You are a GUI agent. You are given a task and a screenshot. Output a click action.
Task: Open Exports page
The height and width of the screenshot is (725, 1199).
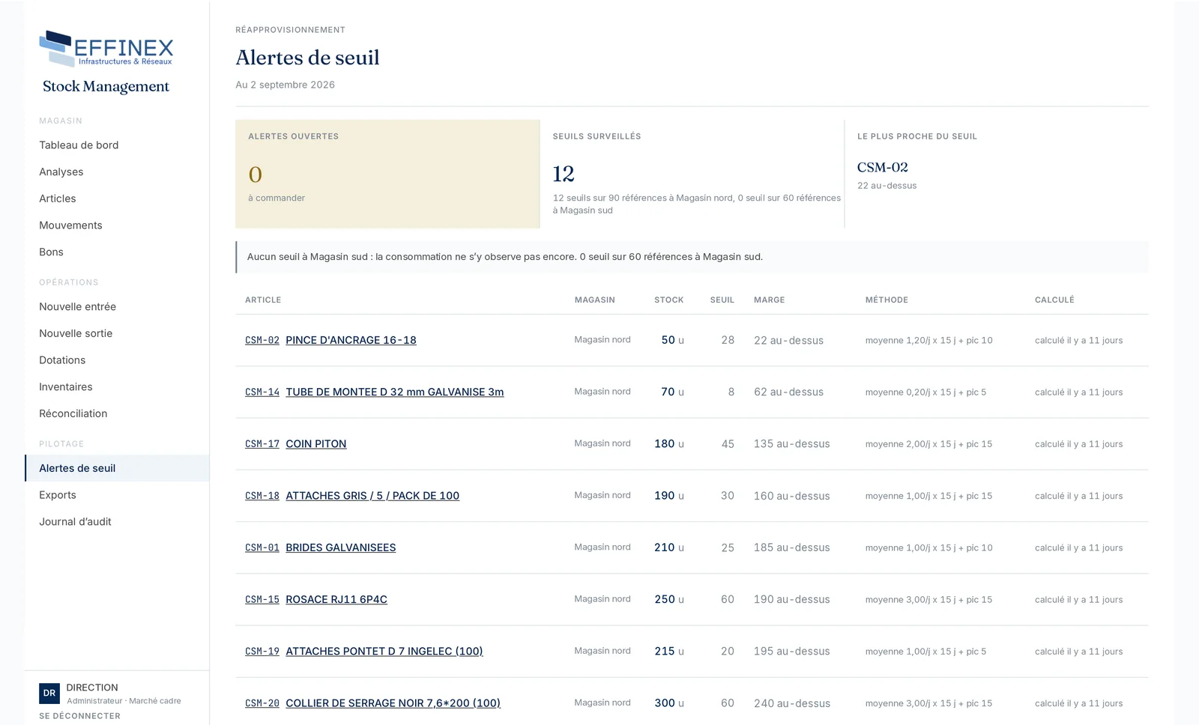(x=58, y=495)
